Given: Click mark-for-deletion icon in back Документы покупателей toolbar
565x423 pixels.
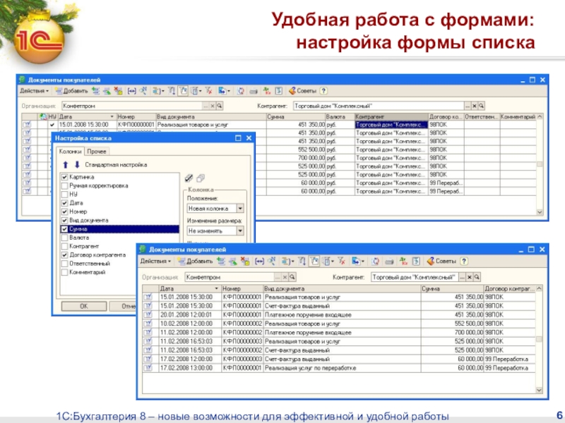Looking at the screenshot, I should tap(118, 91).
